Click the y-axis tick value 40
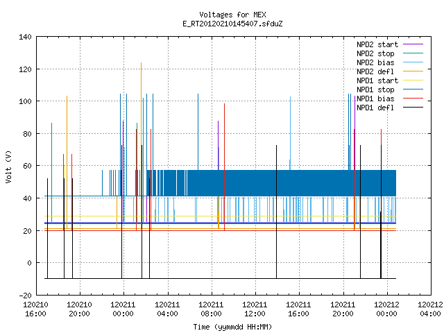The width and height of the screenshot is (444, 333). pos(27,198)
